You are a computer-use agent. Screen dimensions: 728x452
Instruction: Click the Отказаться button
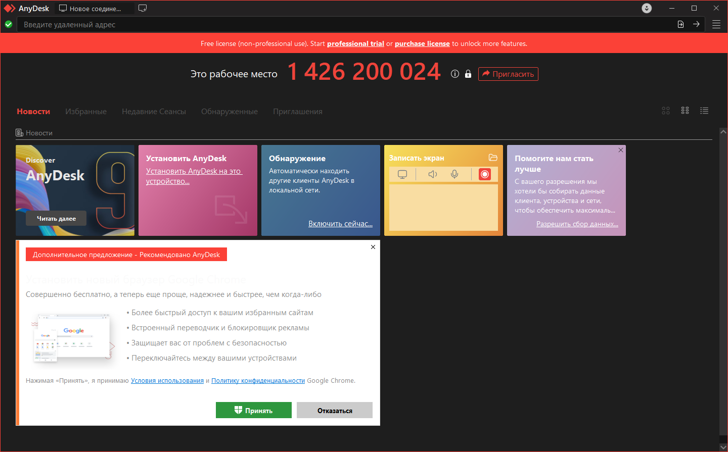pos(335,410)
